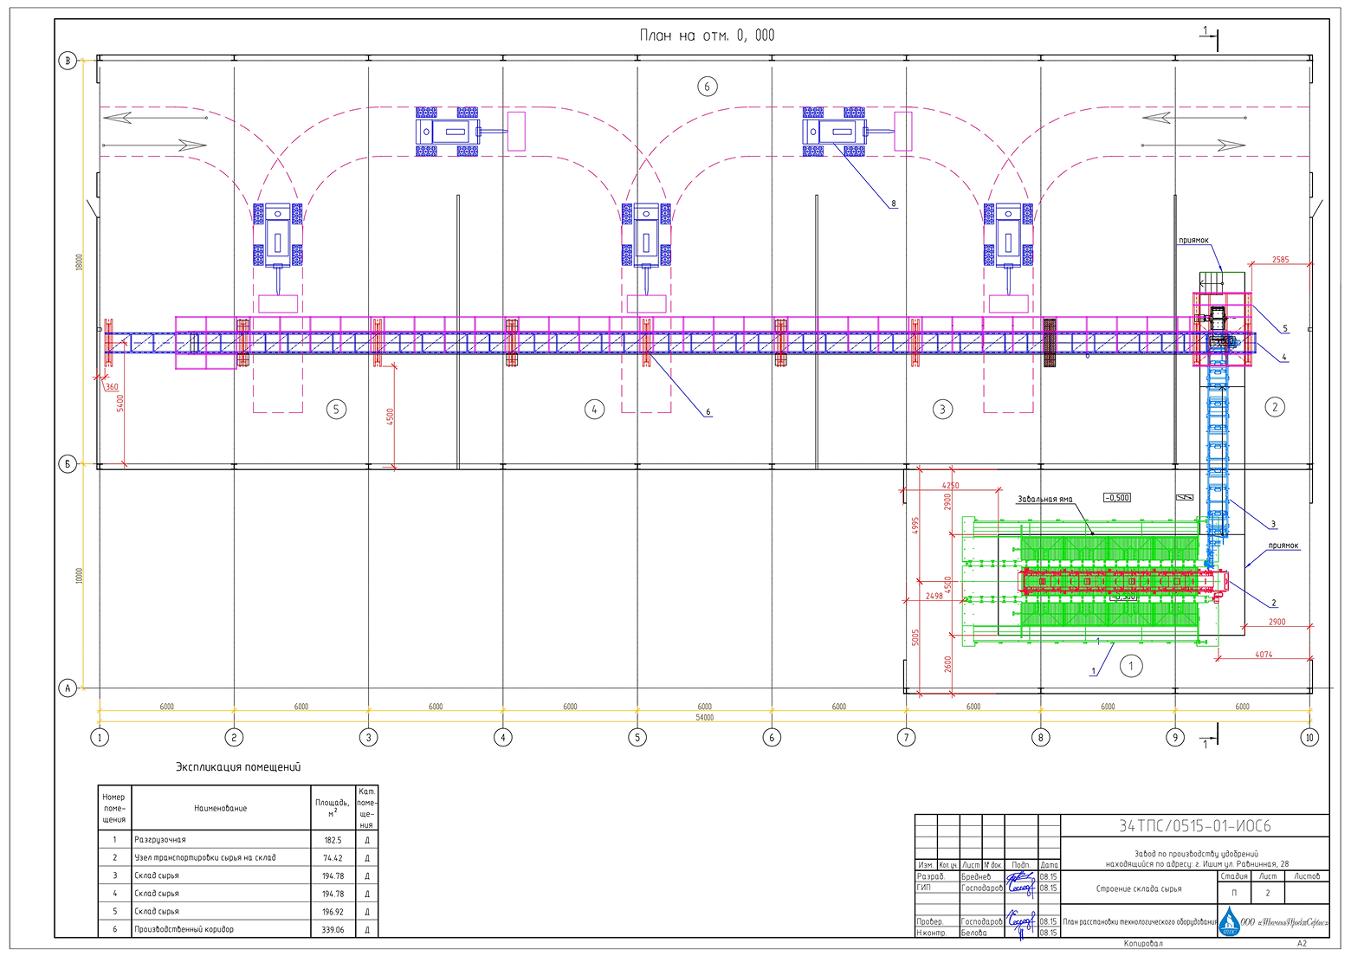Click grid axis bubble А at left
The height and width of the screenshot is (956, 1351).
pyautogui.click(x=68, y=688)
